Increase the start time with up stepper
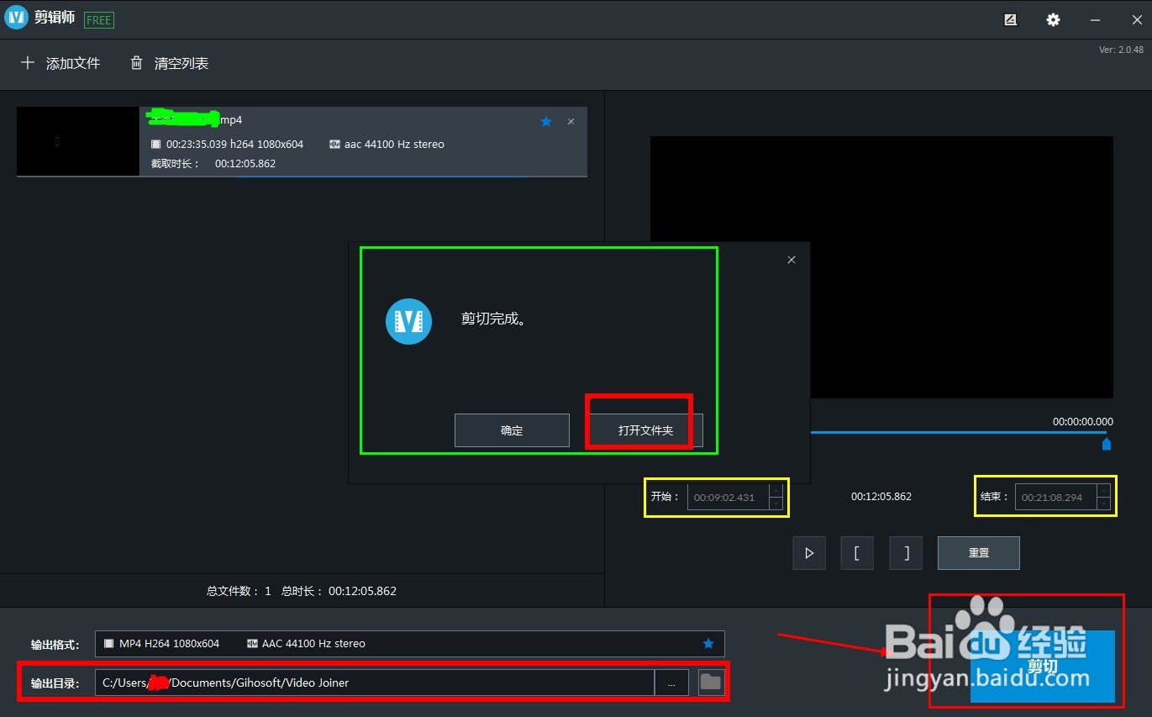Screen dimensions: 1152x717 click(776, 491)
